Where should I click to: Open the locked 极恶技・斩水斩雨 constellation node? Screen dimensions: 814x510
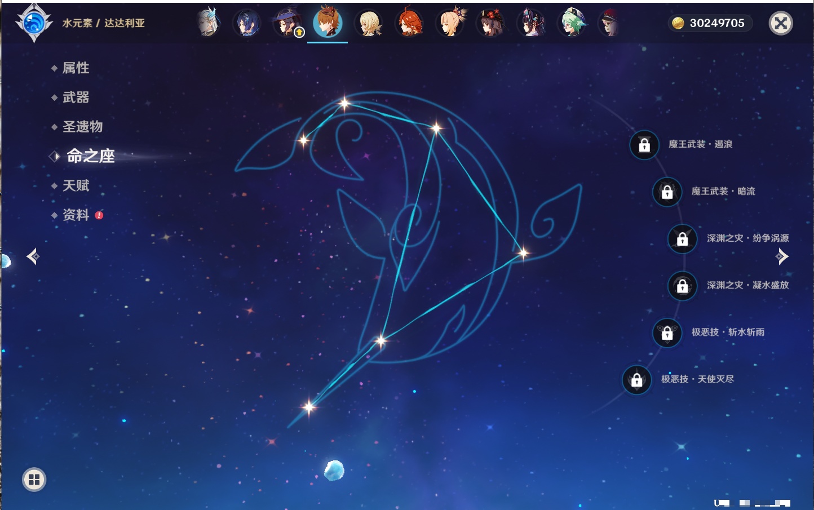coord(667,332)
